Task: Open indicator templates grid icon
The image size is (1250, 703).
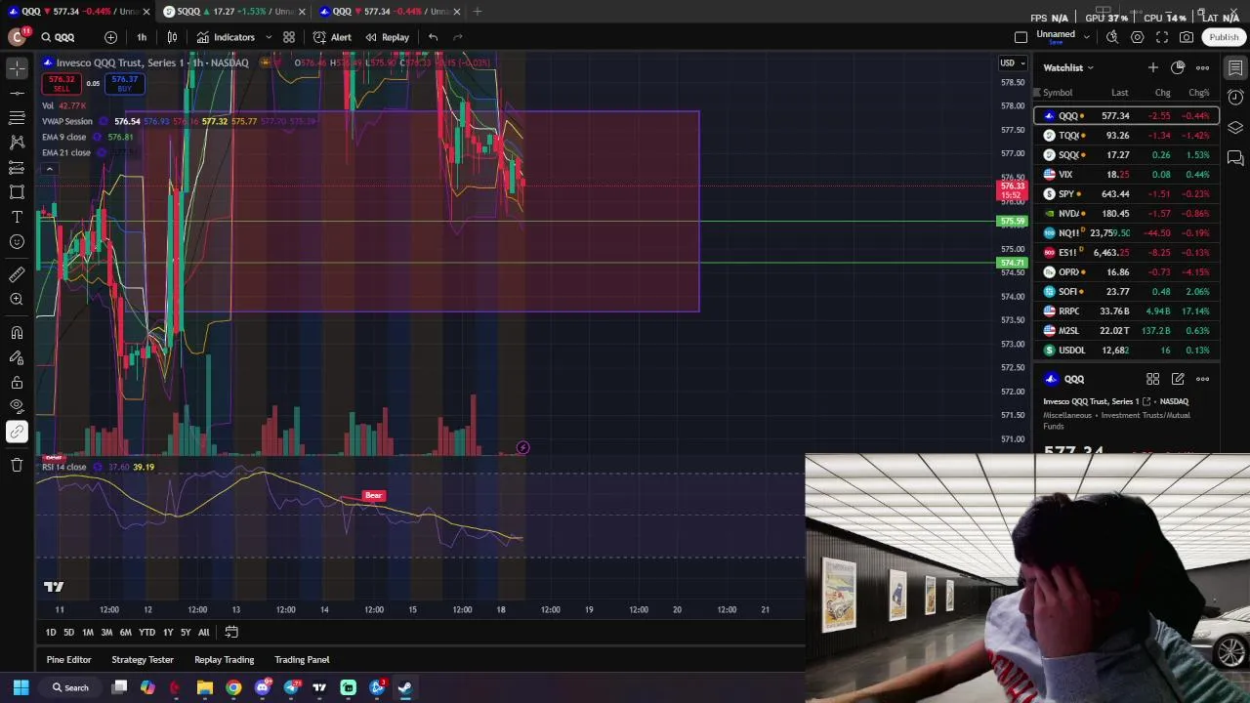Action: click(289, 37)
